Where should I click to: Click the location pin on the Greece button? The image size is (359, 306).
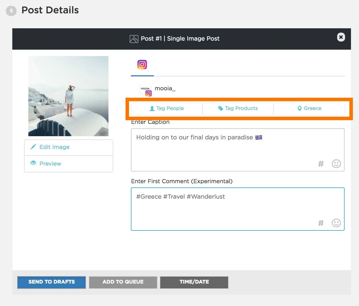300,108
